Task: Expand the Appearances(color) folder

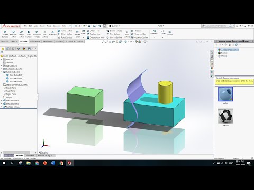Action: click(x=216, y=50)
